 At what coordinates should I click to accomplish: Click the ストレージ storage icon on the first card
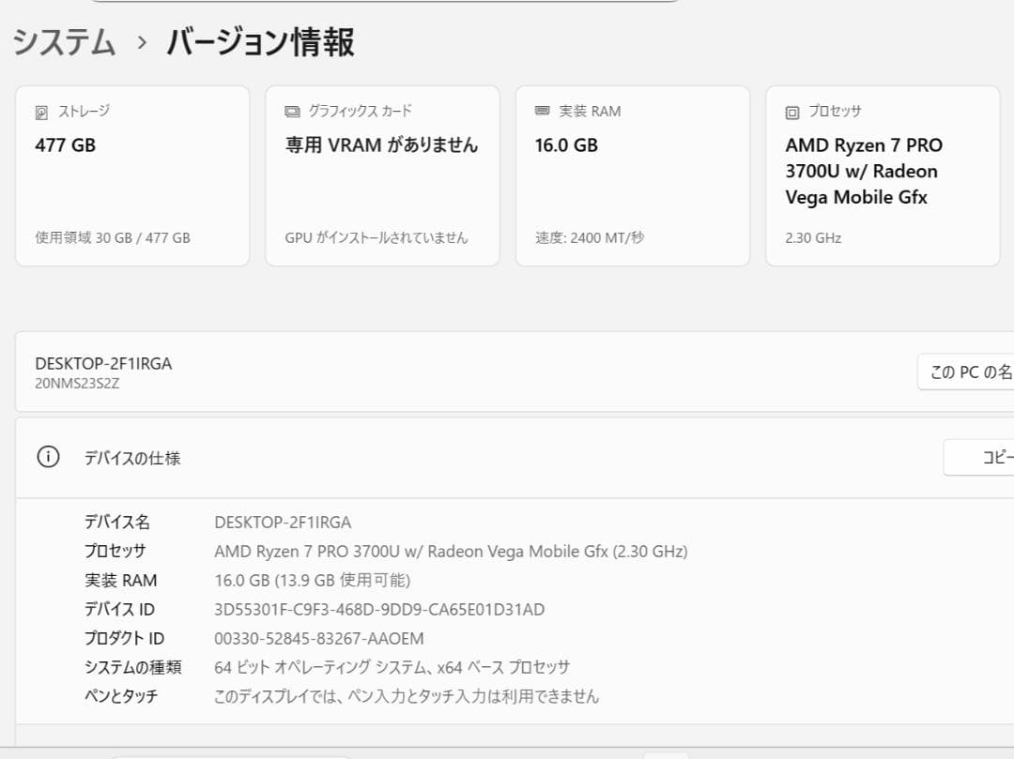39,111
